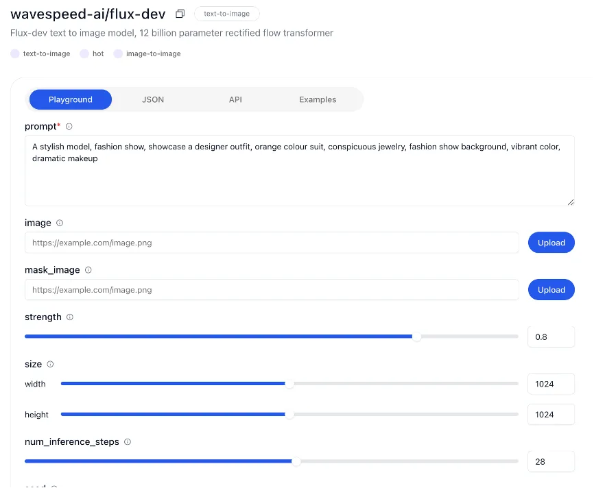594x488 pixels.
Task: Adjust the width slider handle
Action: click(x=289, y=384)
